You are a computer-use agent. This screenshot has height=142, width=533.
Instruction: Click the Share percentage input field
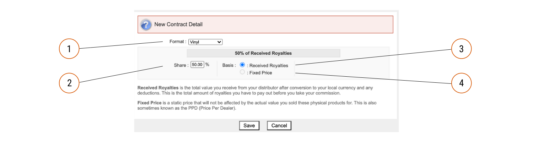pos(197,65)
